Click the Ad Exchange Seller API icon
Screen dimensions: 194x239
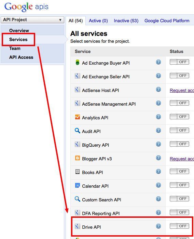[x=77, y=76]
